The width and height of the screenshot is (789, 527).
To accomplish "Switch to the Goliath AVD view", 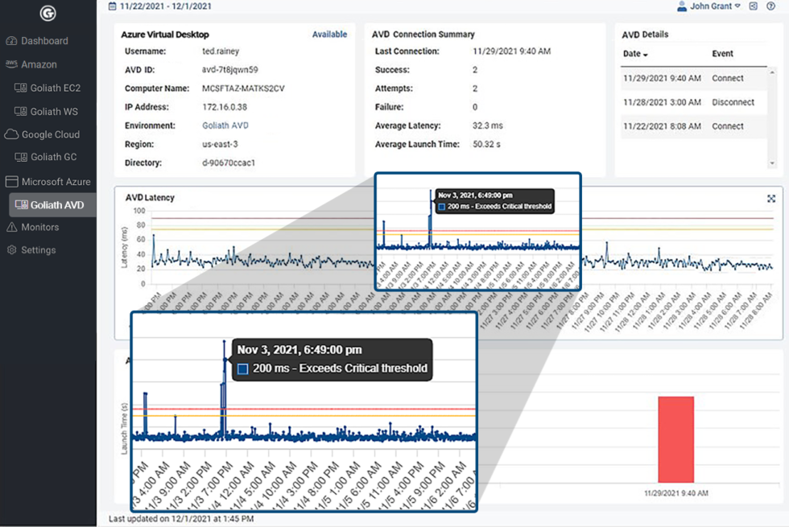I will pyautogui.click(x=22, y=204).
